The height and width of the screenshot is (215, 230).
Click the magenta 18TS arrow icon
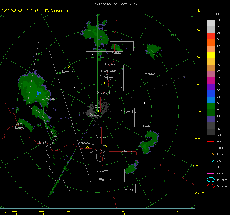(x=211, y=174)
